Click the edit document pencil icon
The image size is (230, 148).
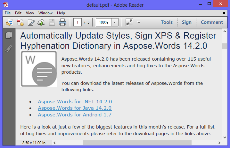pos(31,22)
